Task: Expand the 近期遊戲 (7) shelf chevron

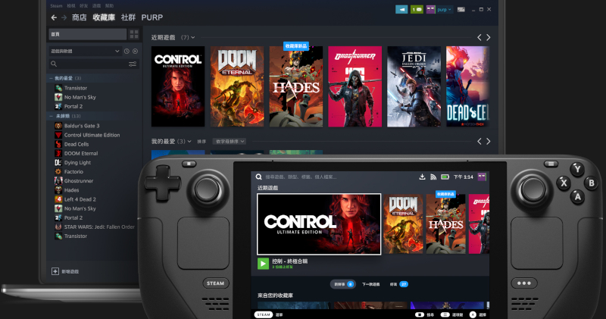Action: point(192,37)
